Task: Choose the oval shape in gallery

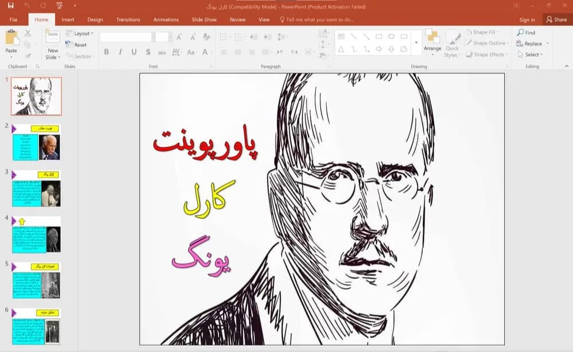Action: [391, 36]
